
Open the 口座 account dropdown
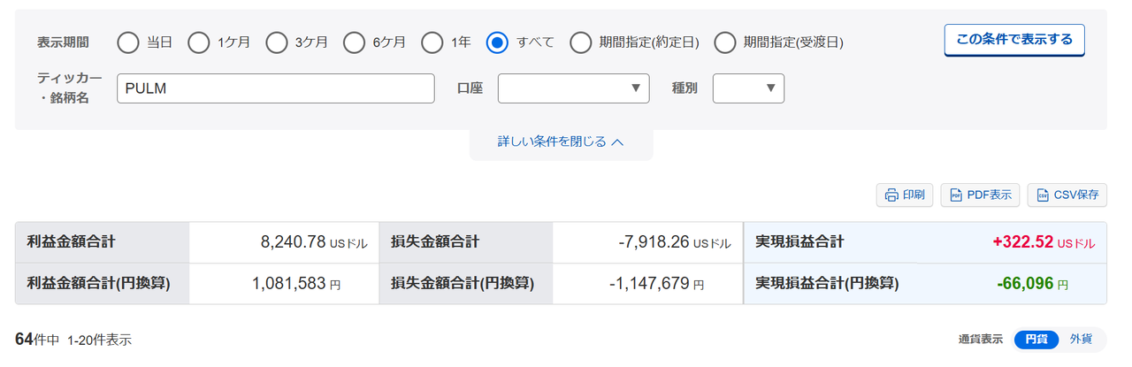point(574,88)
